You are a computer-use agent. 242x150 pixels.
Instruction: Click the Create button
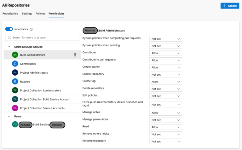click(230, 6)
